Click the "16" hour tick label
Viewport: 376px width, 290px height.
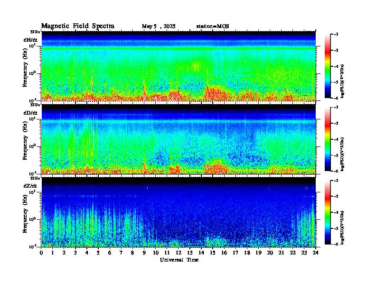click(x=224, y=253)
